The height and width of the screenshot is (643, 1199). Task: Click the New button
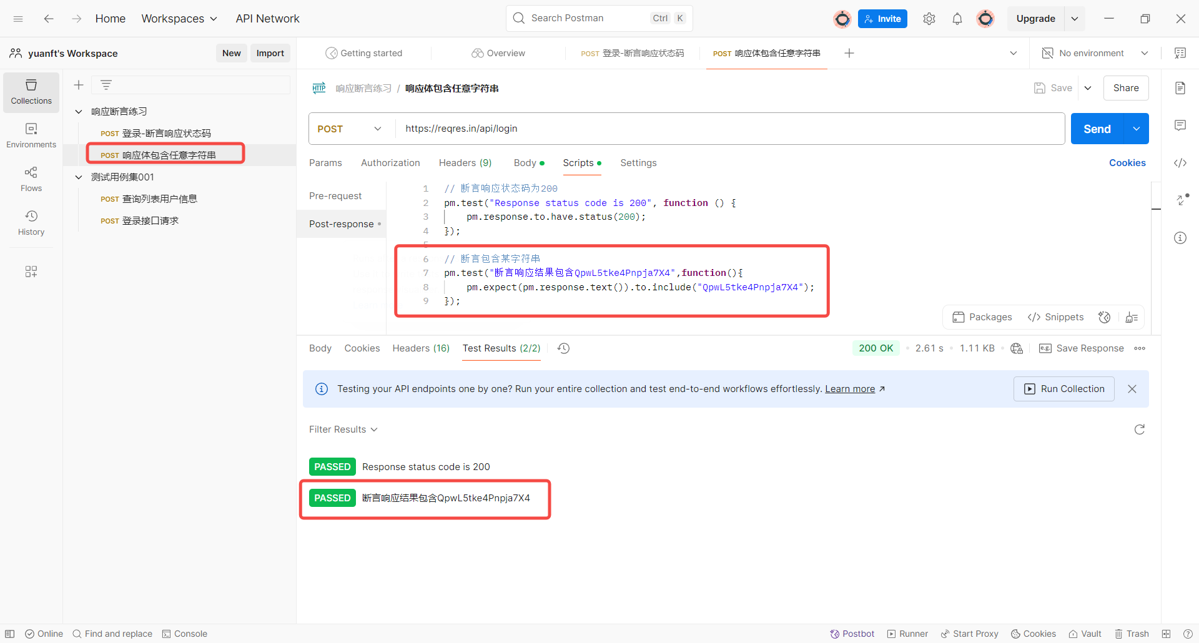click(232, 53)
